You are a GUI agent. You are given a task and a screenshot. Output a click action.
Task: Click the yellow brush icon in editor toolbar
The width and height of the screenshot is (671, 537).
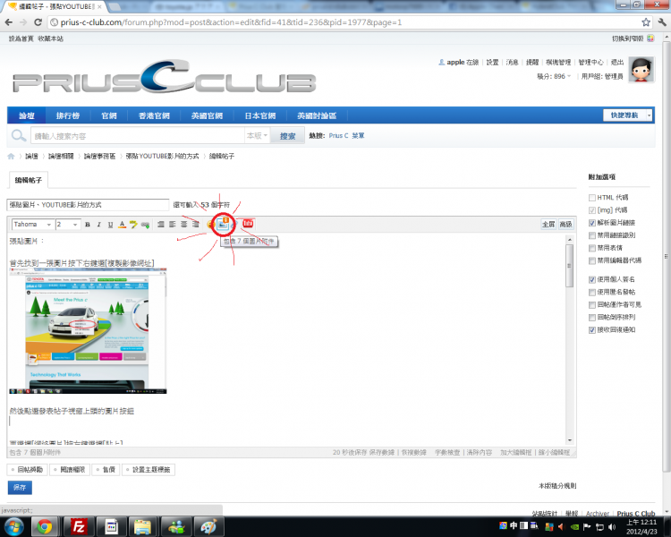pyautogui.click(x=133, y=225)
